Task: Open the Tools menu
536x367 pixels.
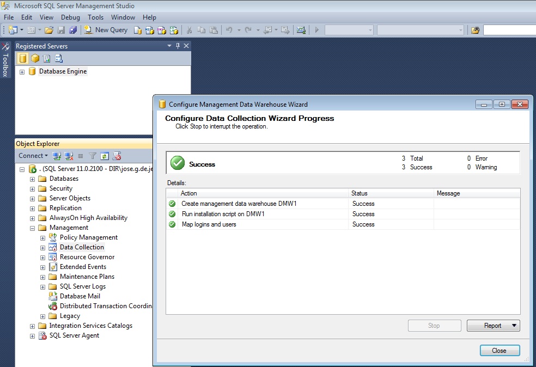Action: 95,17
